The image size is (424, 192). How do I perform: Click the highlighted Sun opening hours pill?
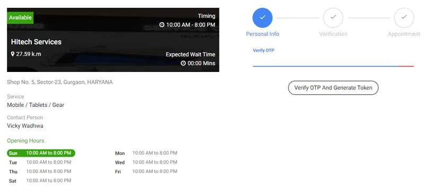41,153
